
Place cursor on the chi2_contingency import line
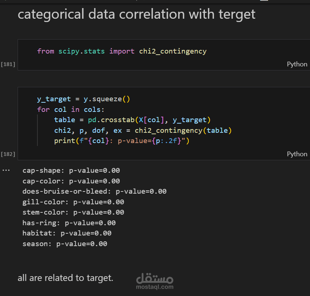point(122,51)
